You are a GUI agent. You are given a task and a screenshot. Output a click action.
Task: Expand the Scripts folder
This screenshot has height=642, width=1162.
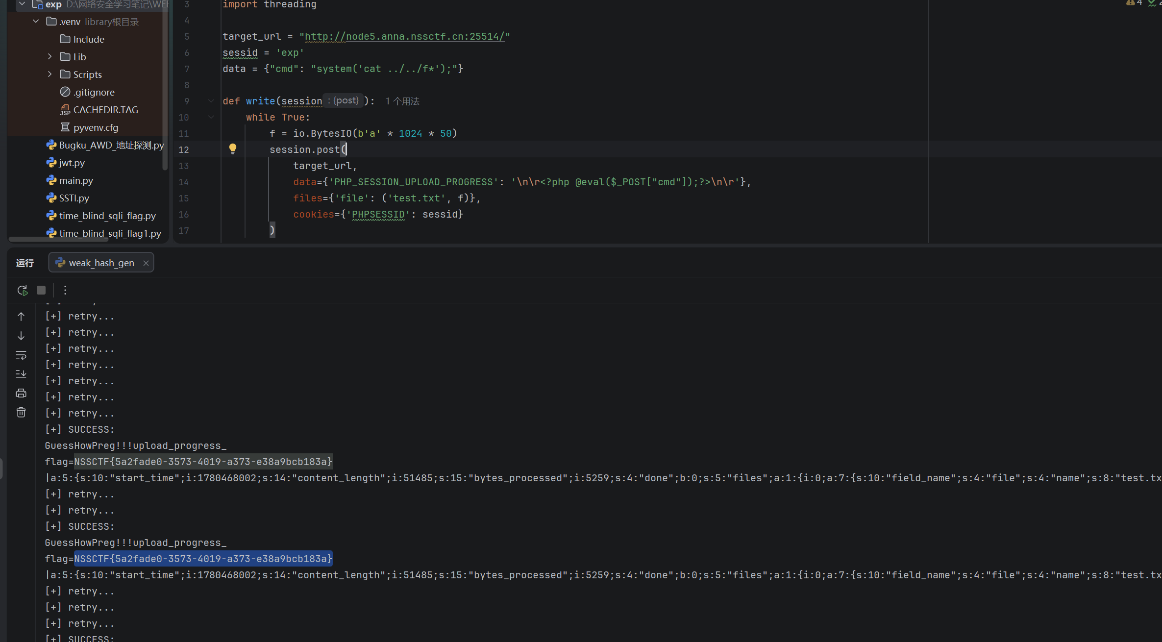point(49,74)
